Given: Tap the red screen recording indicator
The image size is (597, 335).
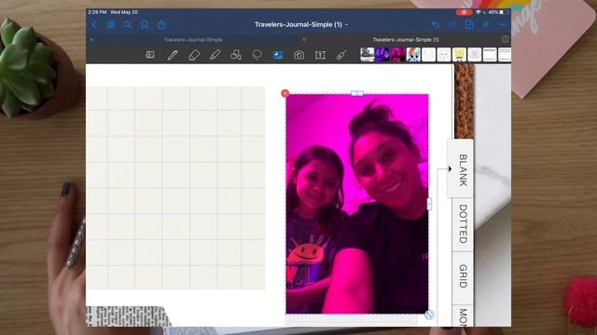Looking at the screenshot, I should (464, 12).
